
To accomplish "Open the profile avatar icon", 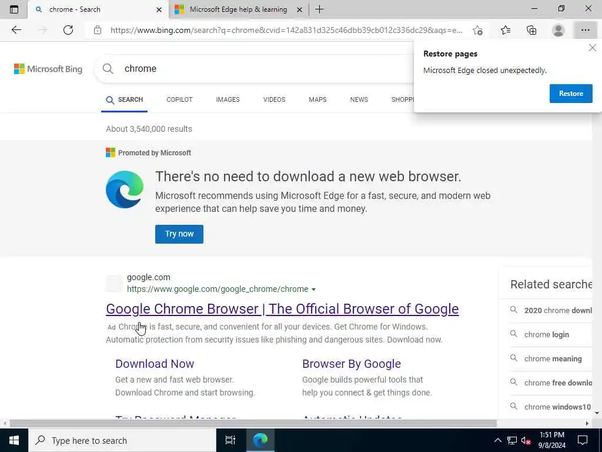I will (x=558, y=30).
